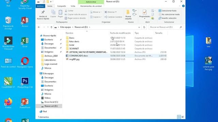Open Access desktop shortcut
The height and width of the screenshot is (122, 218).
pos(25,22)
